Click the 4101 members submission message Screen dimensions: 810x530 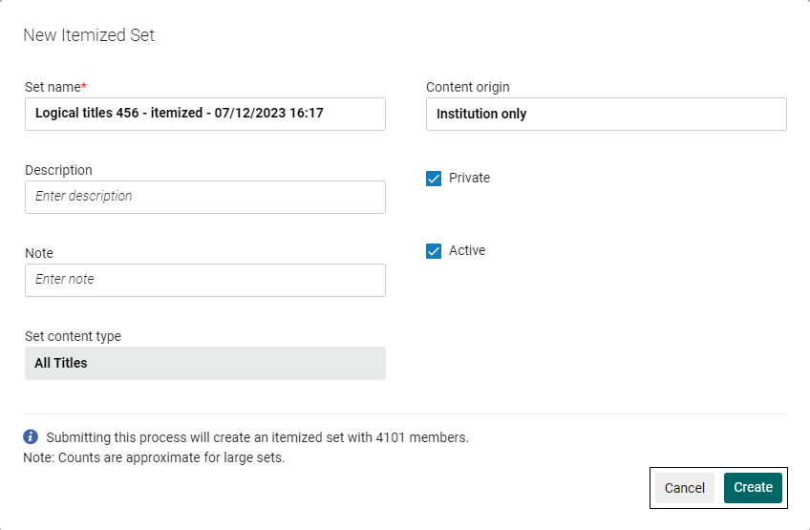point(257,437)
